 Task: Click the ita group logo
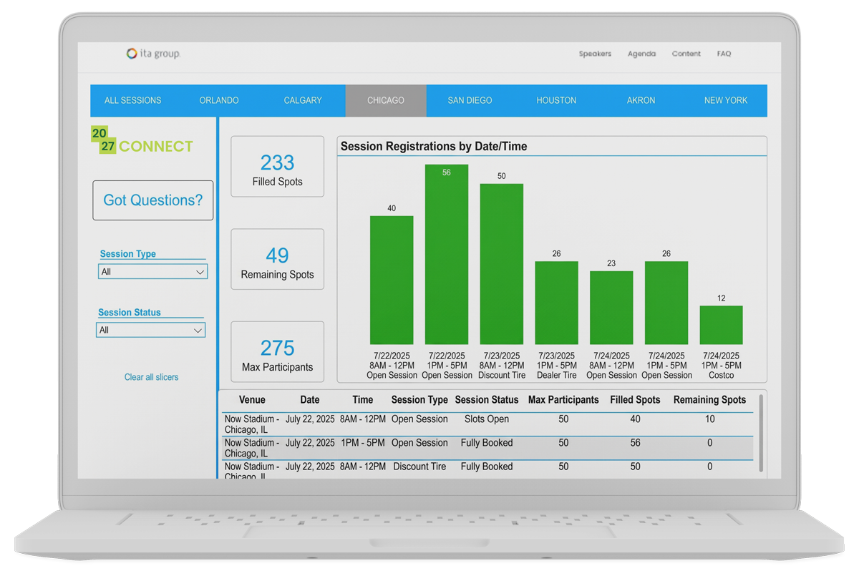tap(153, 54)
